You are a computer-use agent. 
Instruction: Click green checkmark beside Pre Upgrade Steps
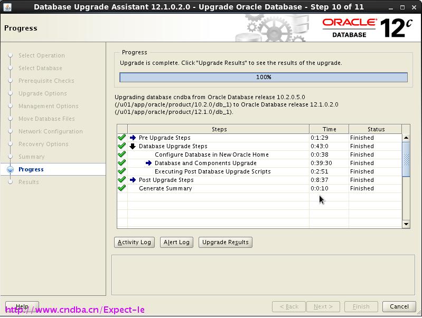[122, 137]
